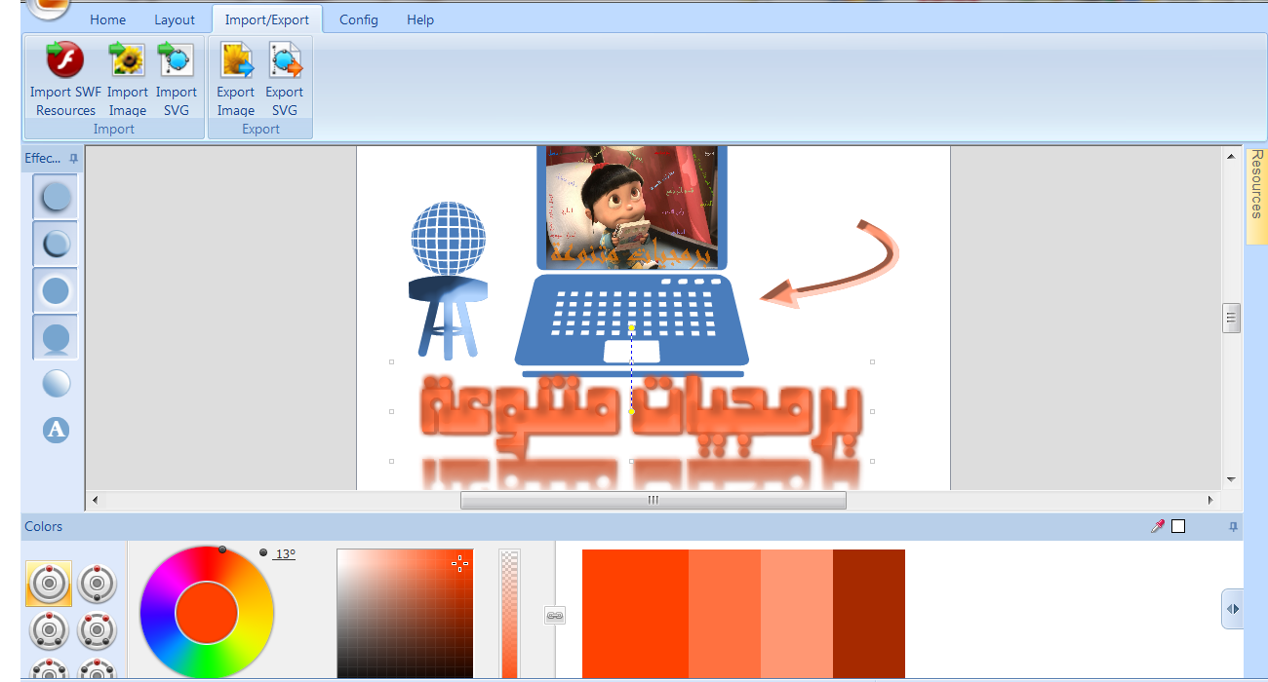Open the application logo menu button

pyautogui.click(x=47, y=8)
